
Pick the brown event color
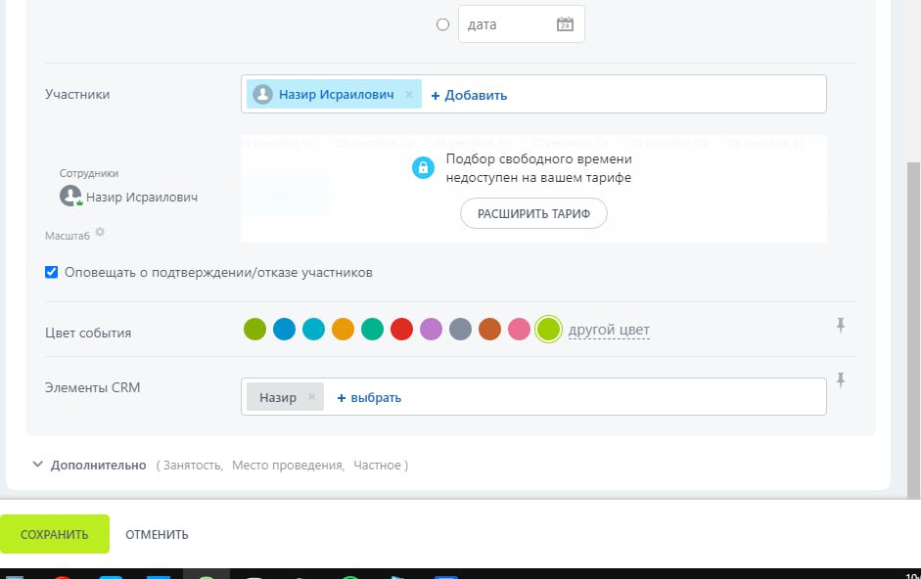pos(490,329)
